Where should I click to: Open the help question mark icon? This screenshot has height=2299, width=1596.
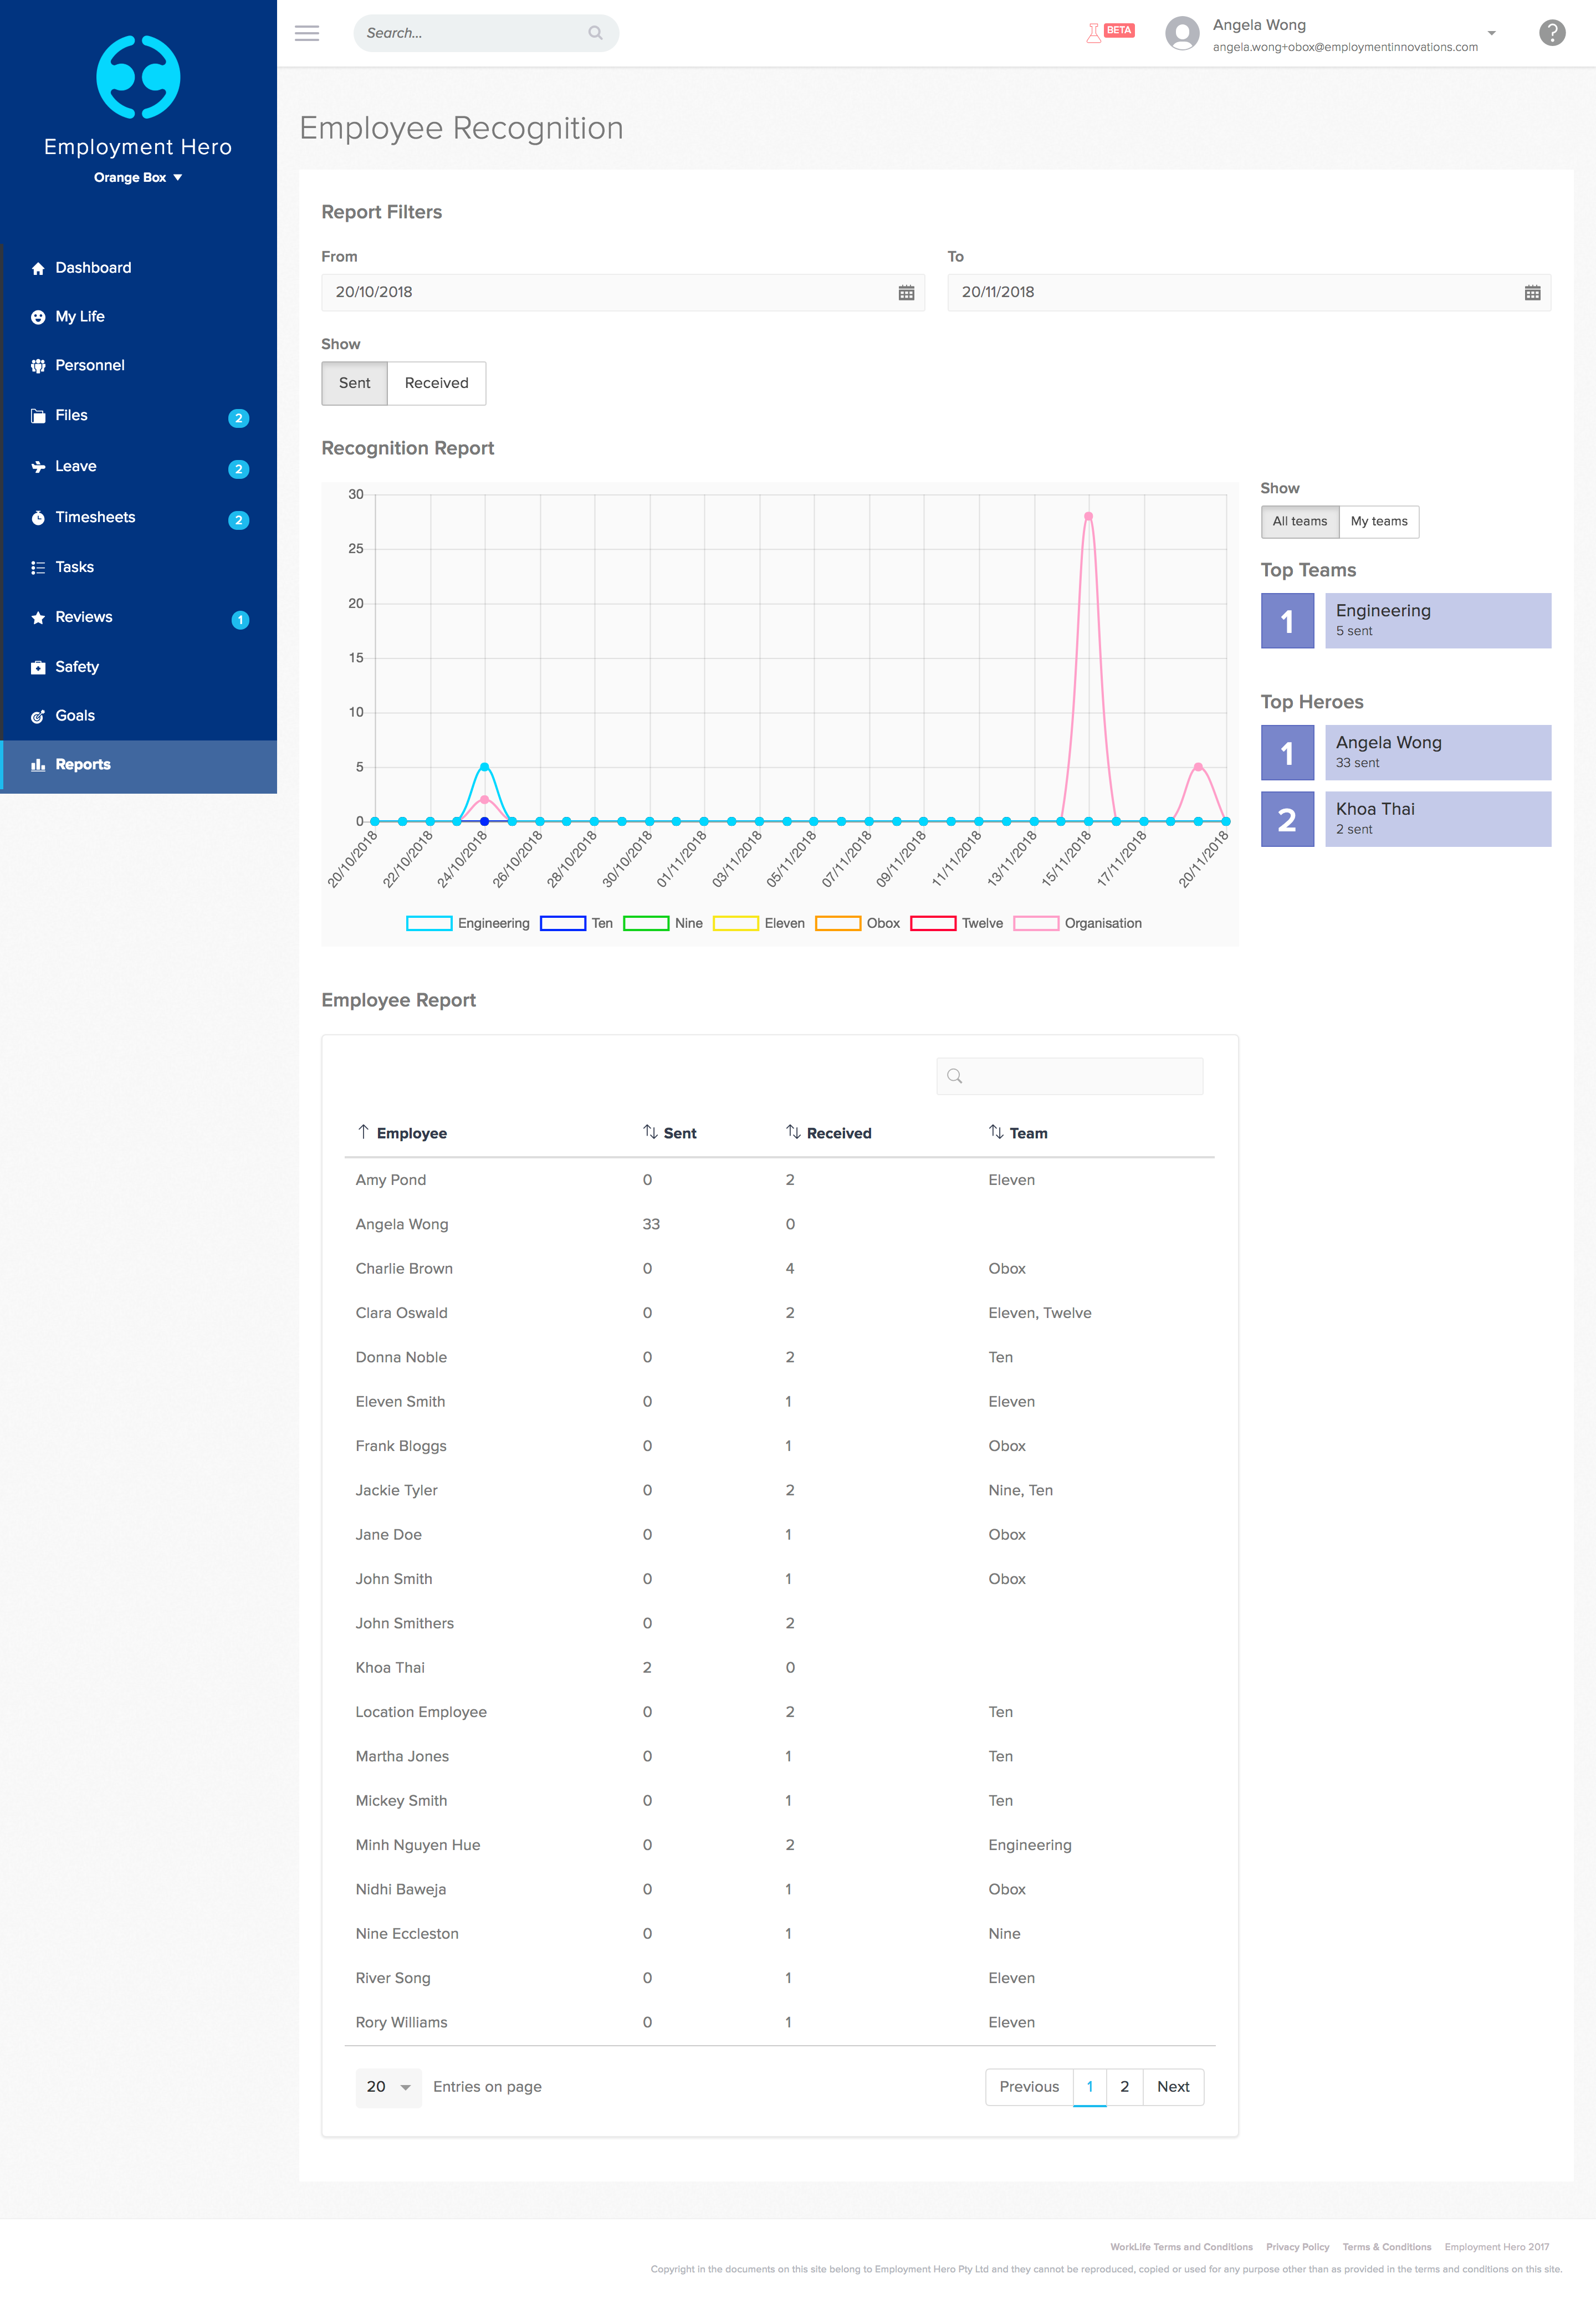tap(1551, 33)
